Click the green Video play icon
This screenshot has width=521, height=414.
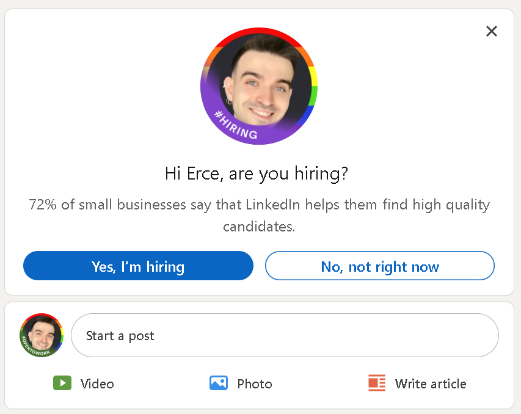point(62,383)
